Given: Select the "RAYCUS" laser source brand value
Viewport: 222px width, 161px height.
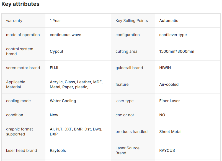Looking at the screenshot, I should (x=167, y=150).
